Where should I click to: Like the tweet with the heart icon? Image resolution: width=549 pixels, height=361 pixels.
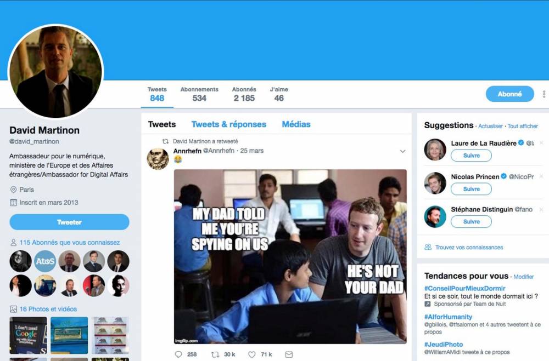252,354
